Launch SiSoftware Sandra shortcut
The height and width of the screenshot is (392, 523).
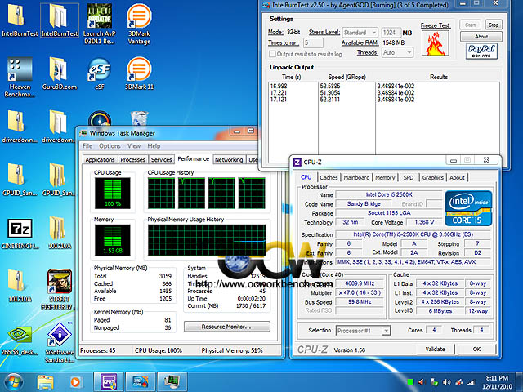click(x=60, y=343)
